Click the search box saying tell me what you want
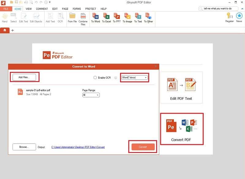This screenshot has height=179, width=245. (218, 8)
